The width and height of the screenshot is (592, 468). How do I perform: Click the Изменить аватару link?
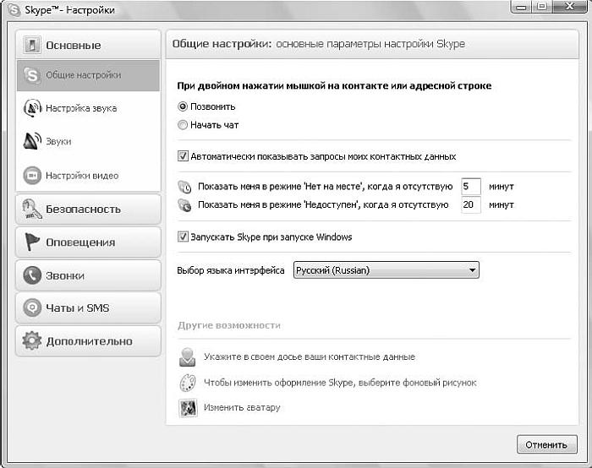tap(242, 407)
